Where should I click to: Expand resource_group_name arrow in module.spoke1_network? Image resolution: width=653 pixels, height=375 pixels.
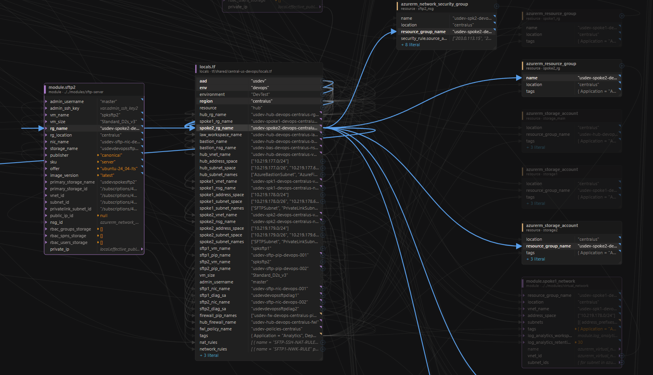point(524,295)
